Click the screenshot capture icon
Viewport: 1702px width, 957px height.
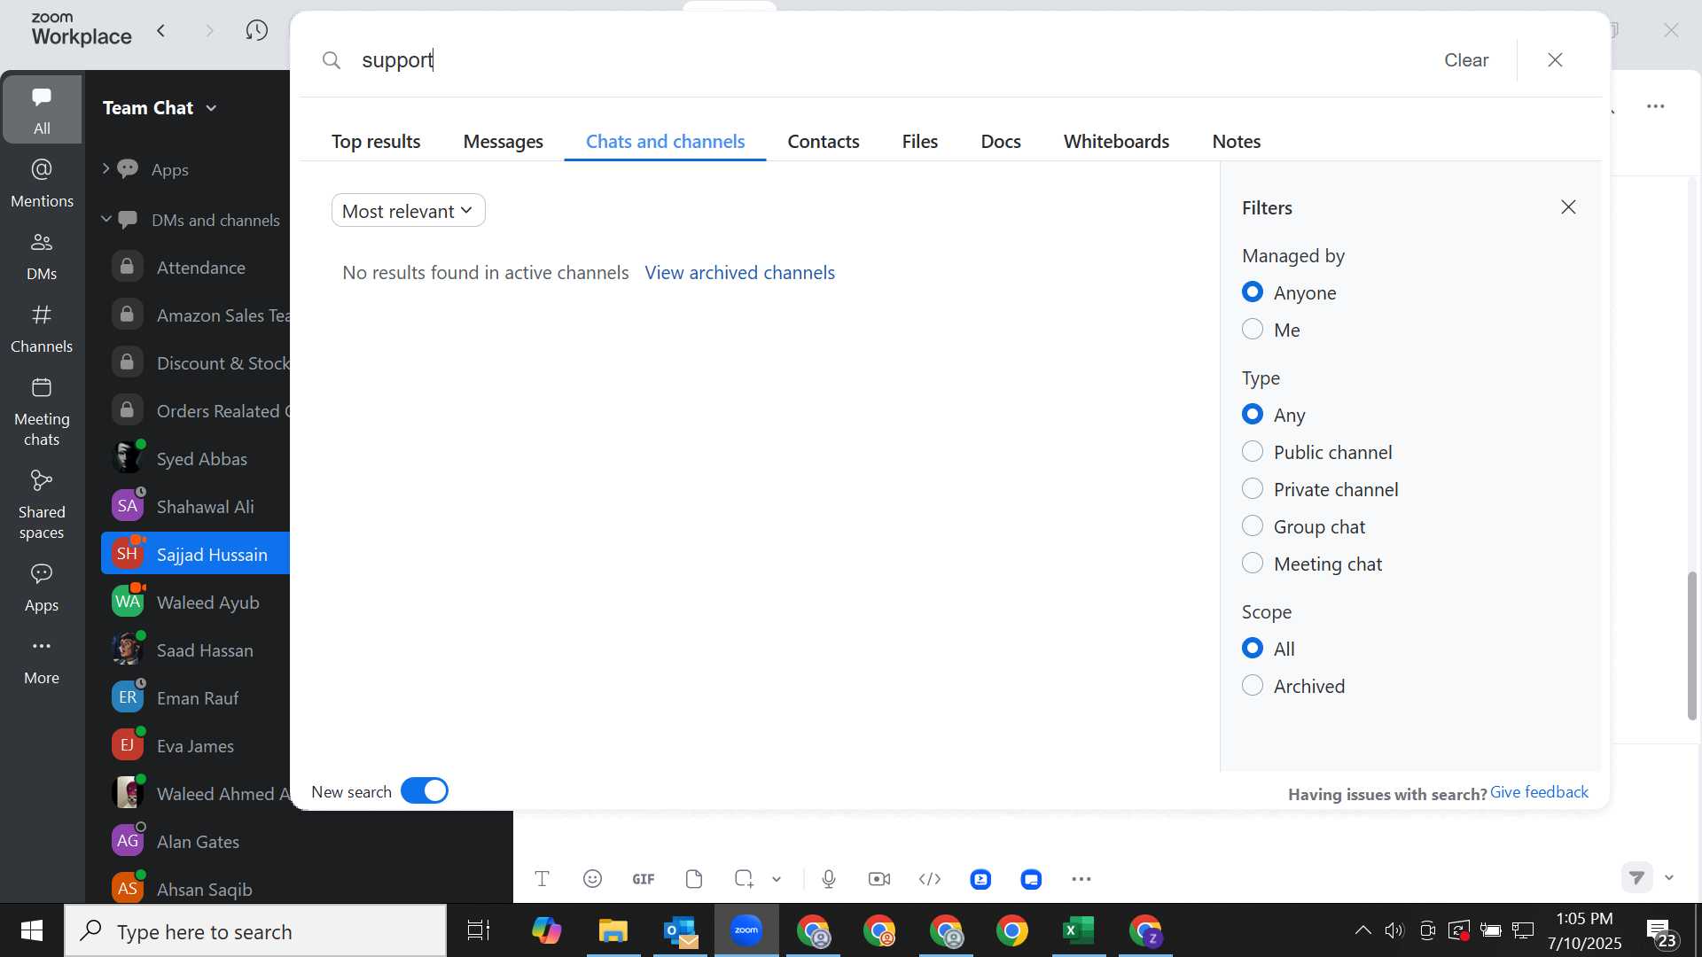pos(744,879)
